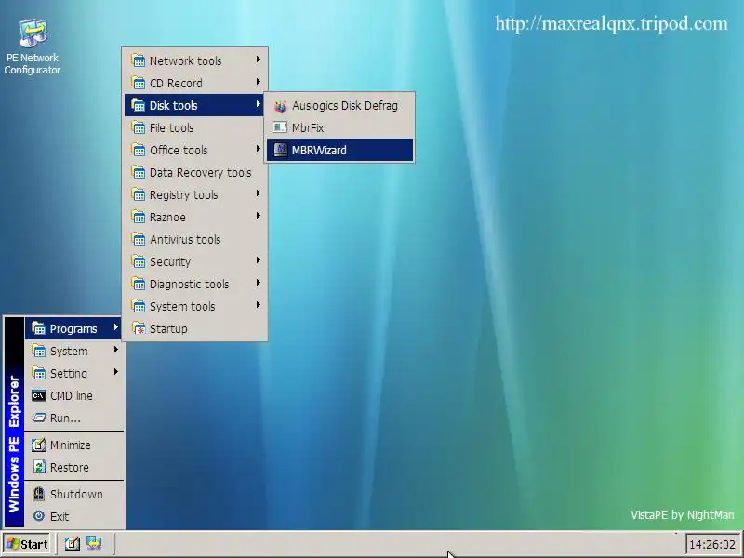The width and height of the screenshot is (744, 558).
Task: Click the CMD line console icon
Action: (x=38, y=395)
